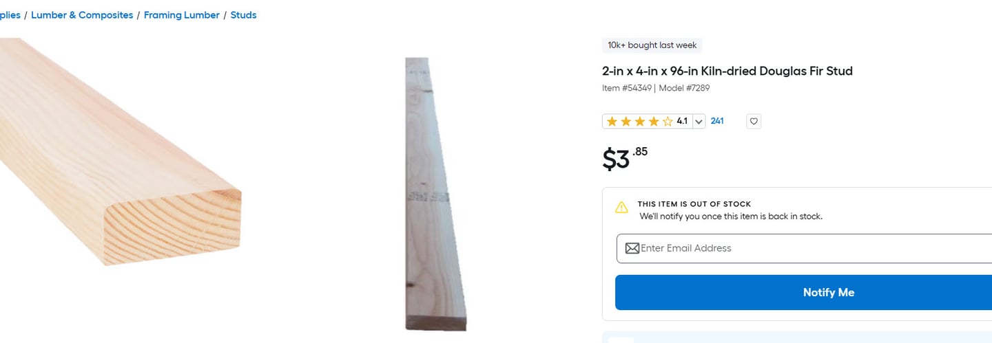Viewport: 992px width, 343px height.
Task: View the full-length stud product photo
Action: 433,192
